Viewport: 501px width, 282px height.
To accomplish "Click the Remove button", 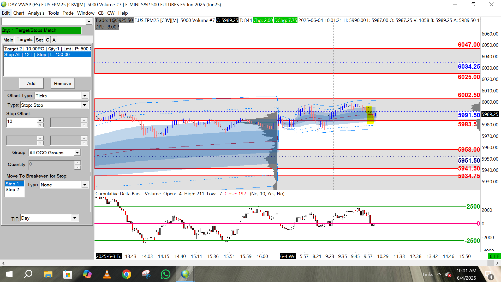I will (62, 84).
